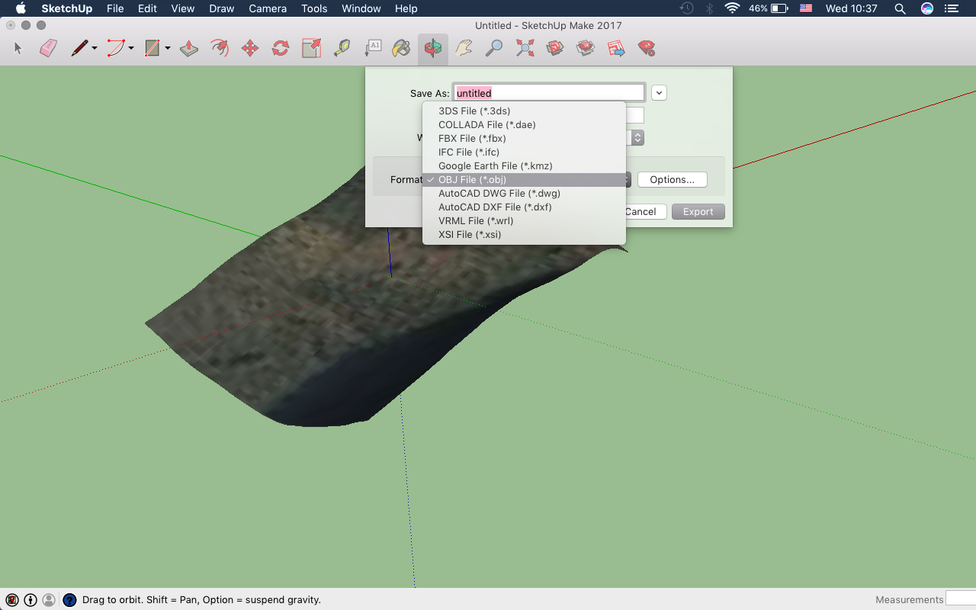Open the Wi-Fi status menu
976x610 pixels.
[x=733, y=8]
